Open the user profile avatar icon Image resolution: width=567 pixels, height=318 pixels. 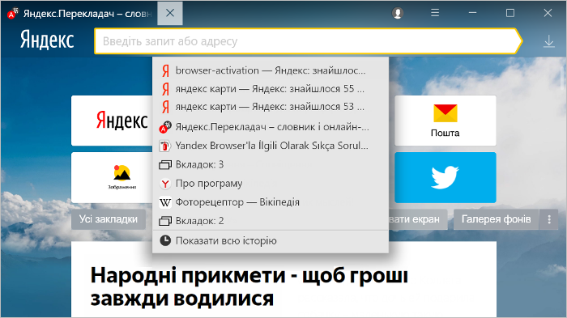pos(398,14)
